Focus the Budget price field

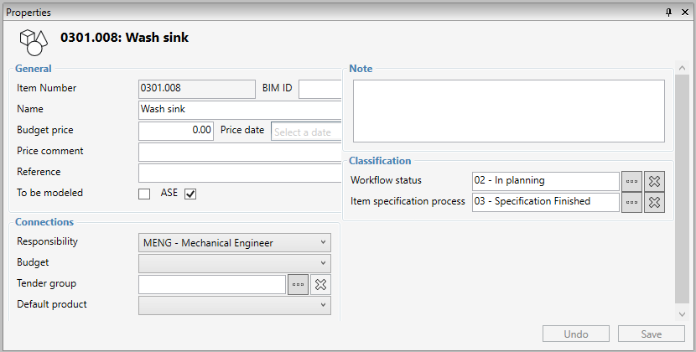[x=175, y=131]
